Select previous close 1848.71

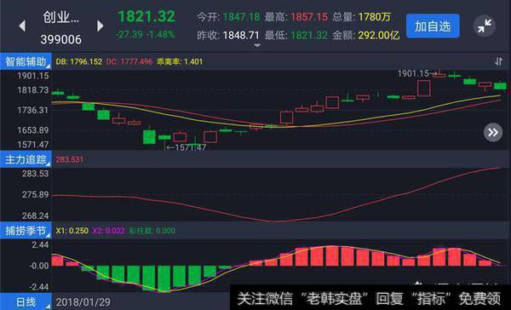click(x=241, y=35)
